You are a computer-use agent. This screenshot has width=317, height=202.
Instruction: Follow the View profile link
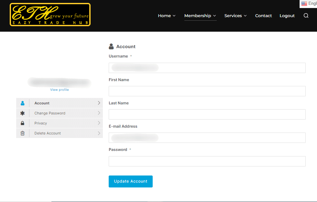point(60,90)
